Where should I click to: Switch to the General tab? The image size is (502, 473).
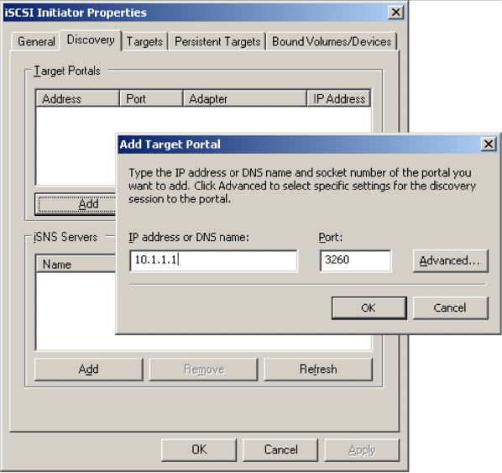click(x=36, y=41)
